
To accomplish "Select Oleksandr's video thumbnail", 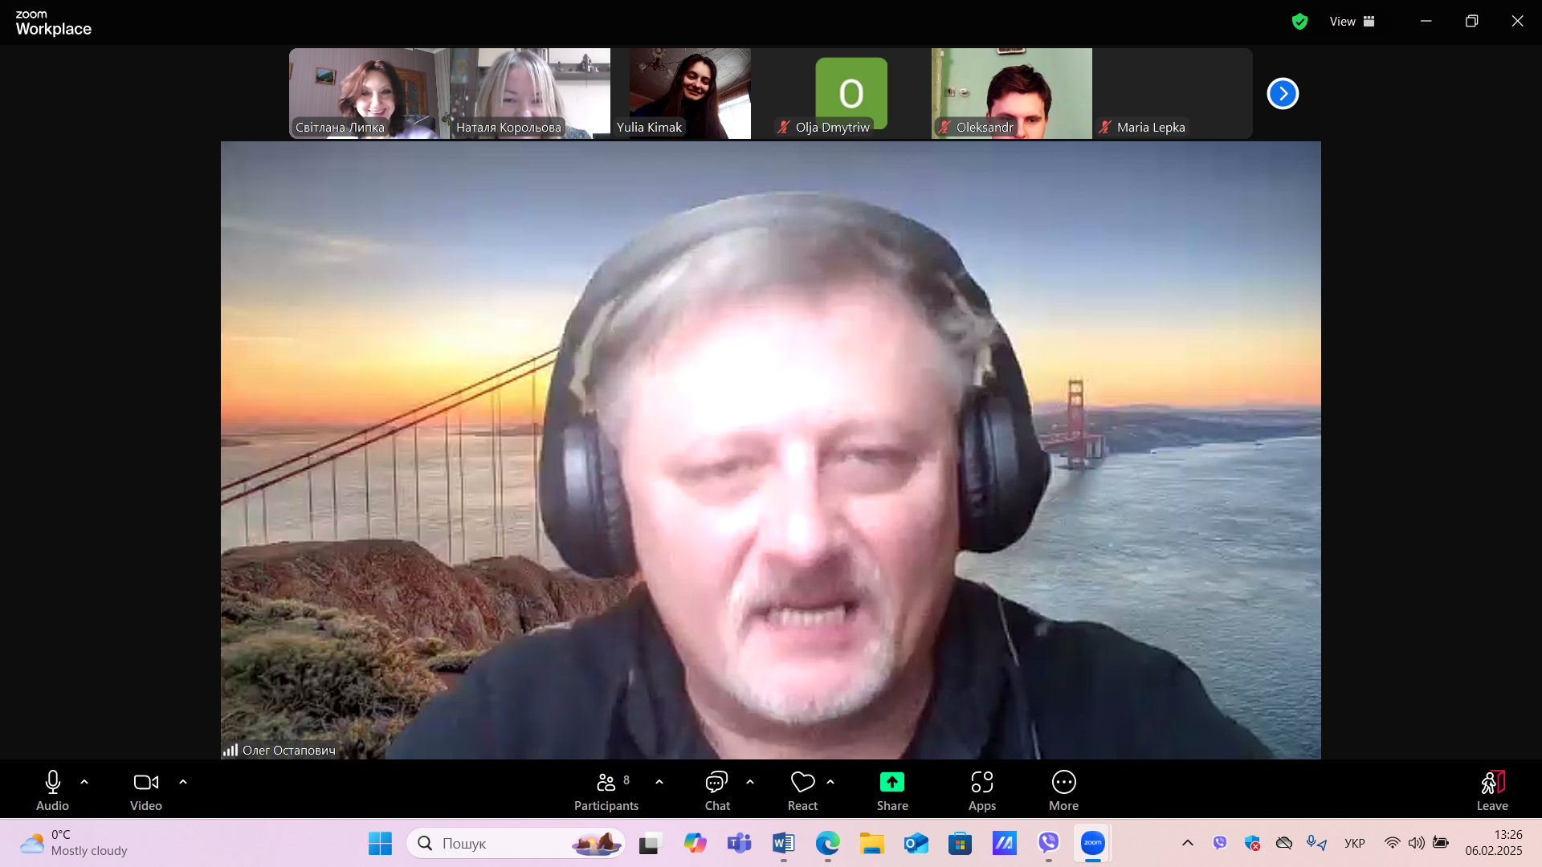I will [1012, 93].
